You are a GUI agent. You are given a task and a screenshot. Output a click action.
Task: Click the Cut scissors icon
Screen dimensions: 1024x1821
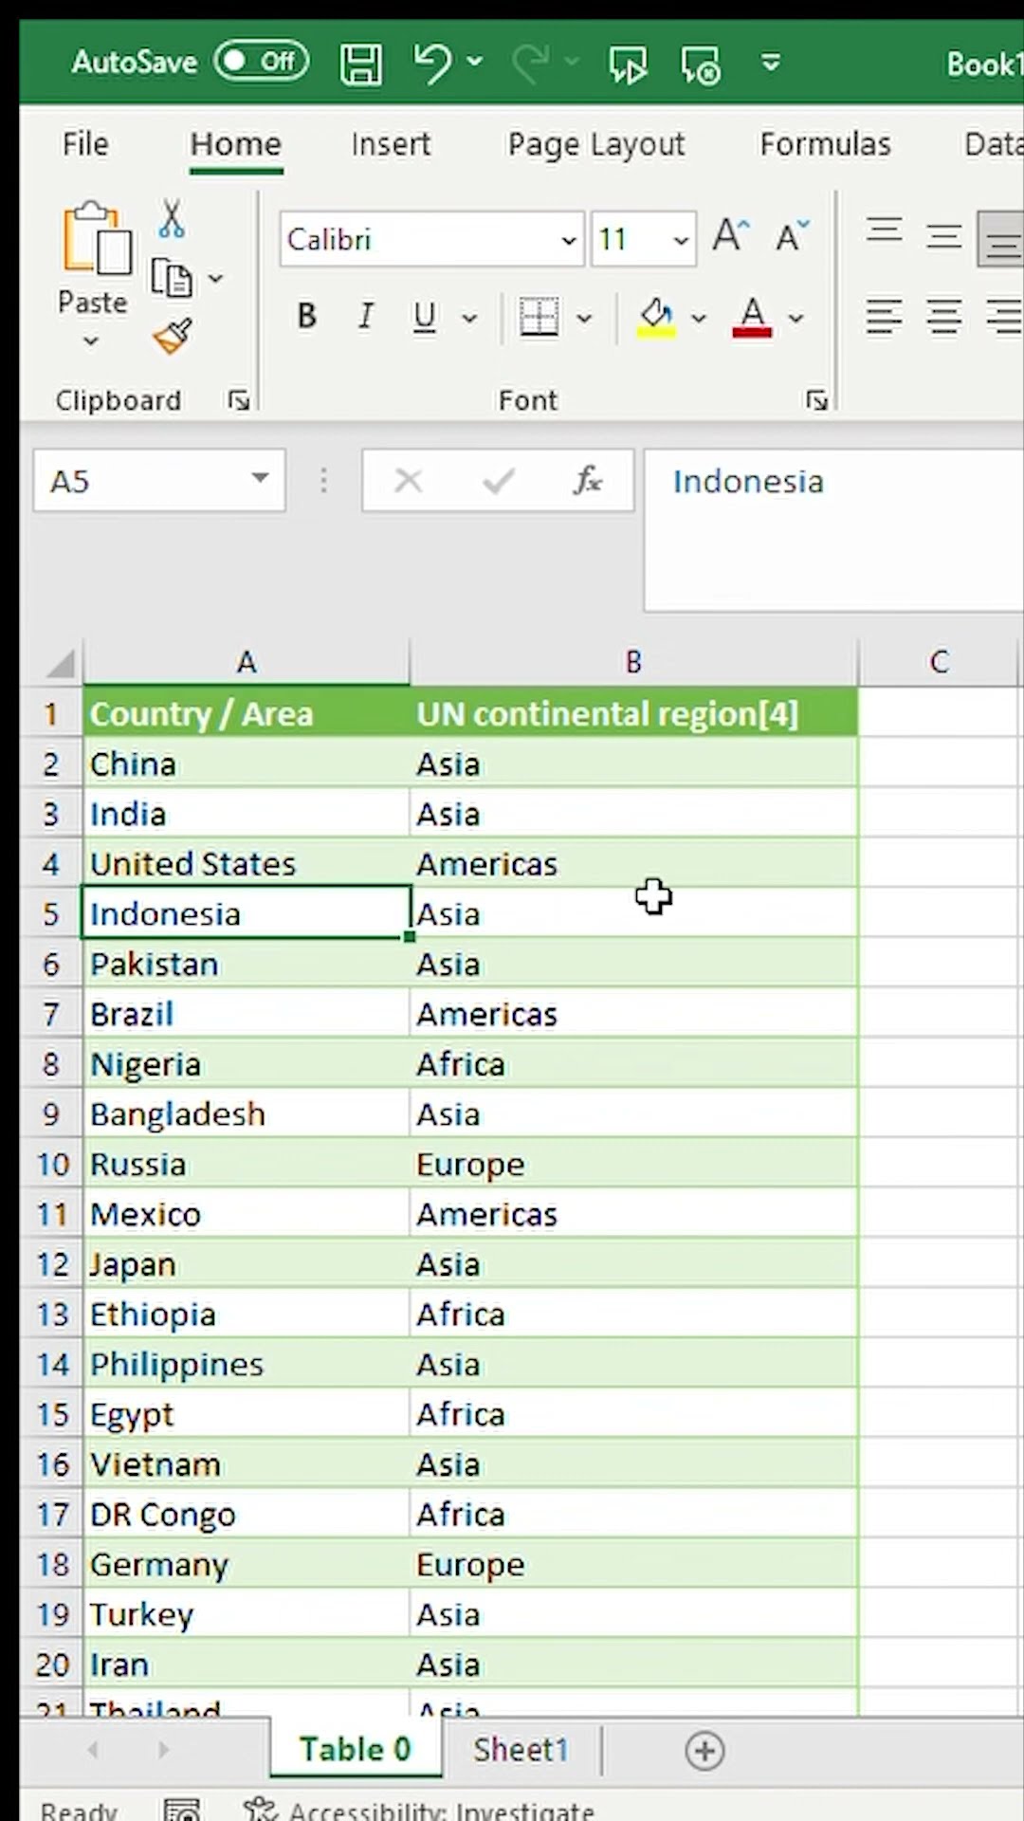tap(172, 218)
